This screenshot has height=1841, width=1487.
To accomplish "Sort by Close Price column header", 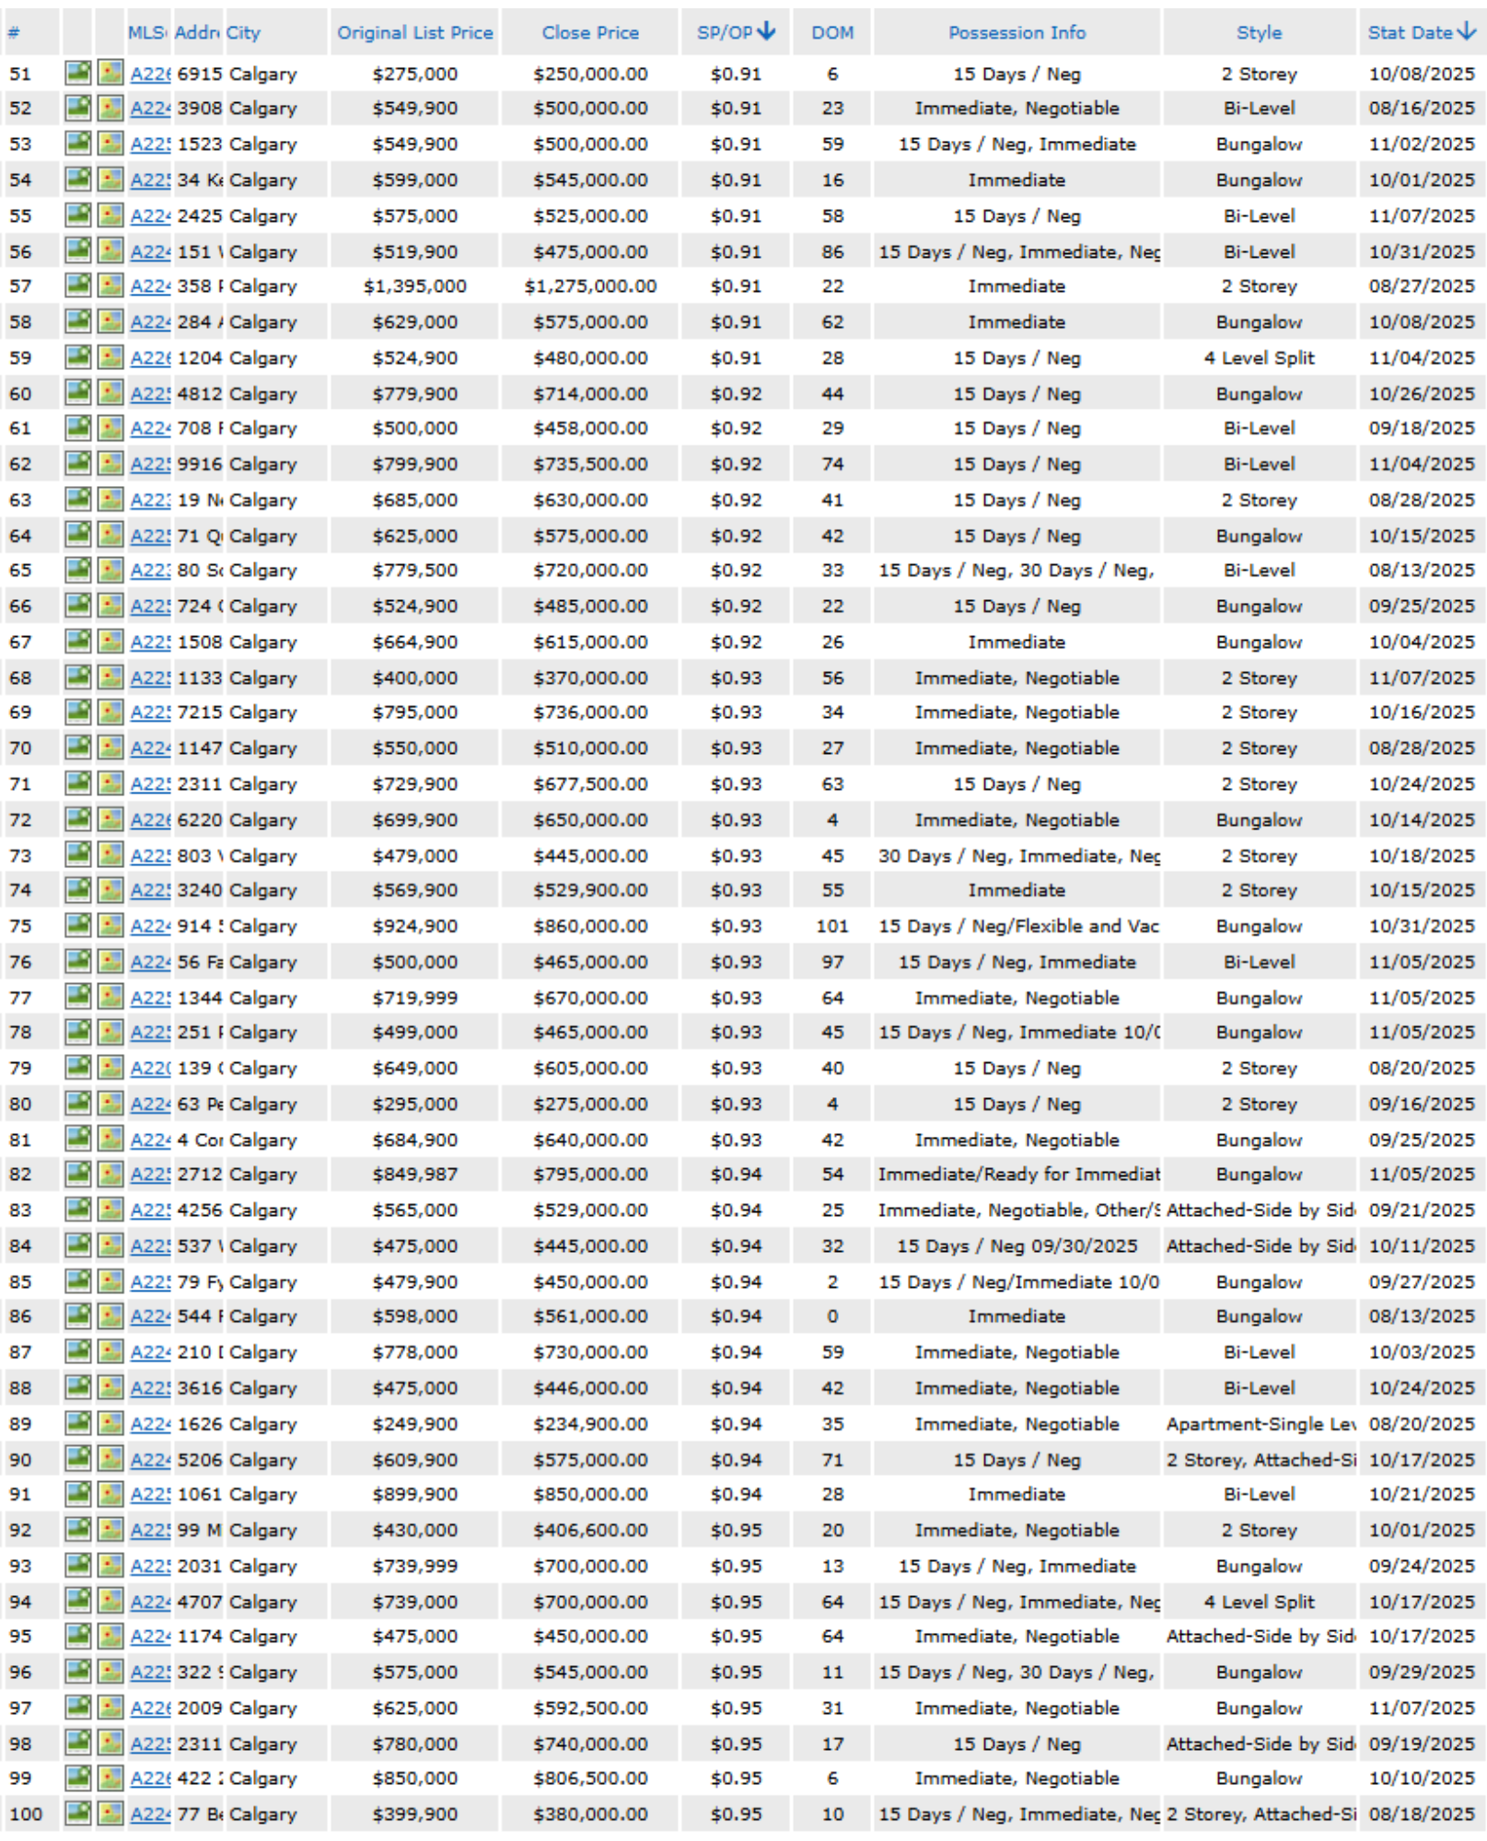I will coord(590,33).
